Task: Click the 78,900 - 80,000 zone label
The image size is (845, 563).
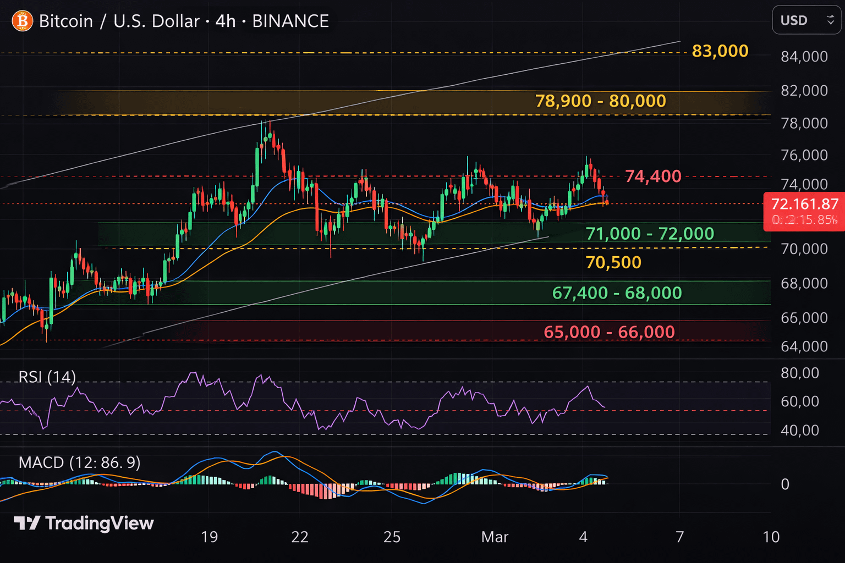Action: (600, 101)
